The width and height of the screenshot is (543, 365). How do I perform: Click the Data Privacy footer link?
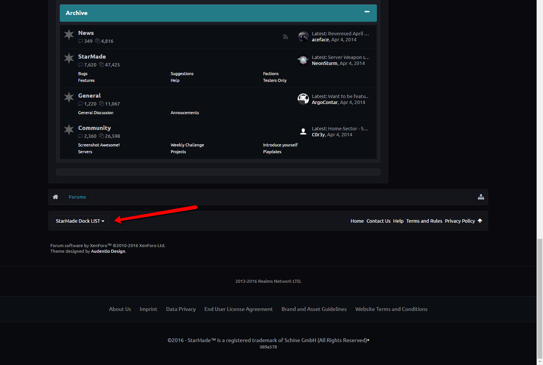181,309
